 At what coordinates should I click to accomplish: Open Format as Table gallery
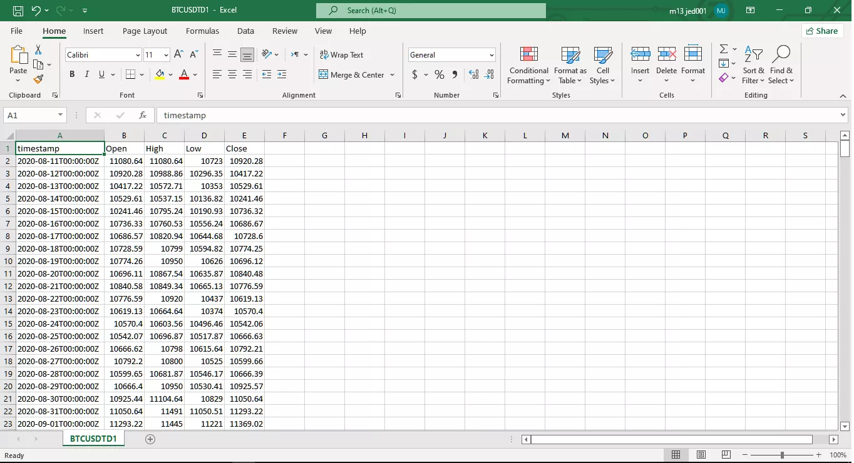[x=570, y=64]
